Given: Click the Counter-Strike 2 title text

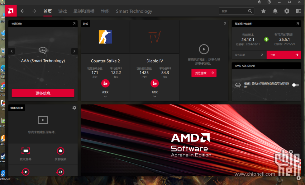Looking at the screenshot, I should tap(105, 61).
